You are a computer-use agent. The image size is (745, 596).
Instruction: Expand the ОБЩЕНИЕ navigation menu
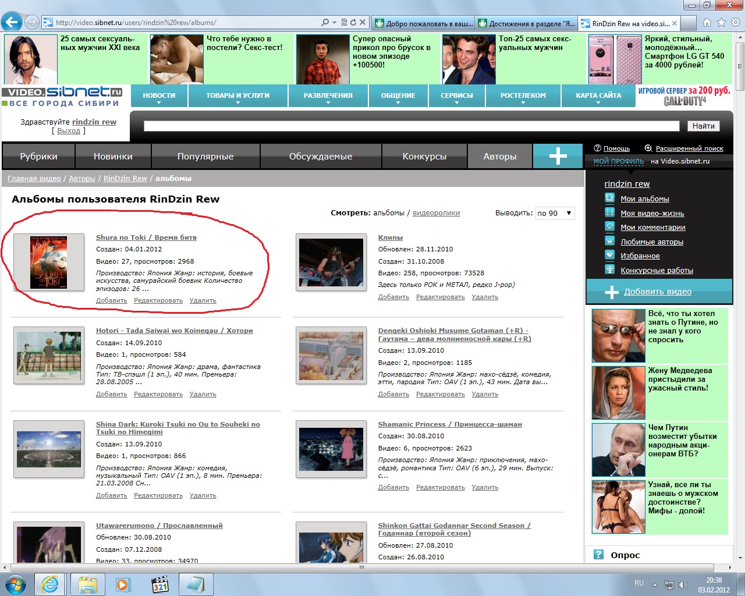398,96
